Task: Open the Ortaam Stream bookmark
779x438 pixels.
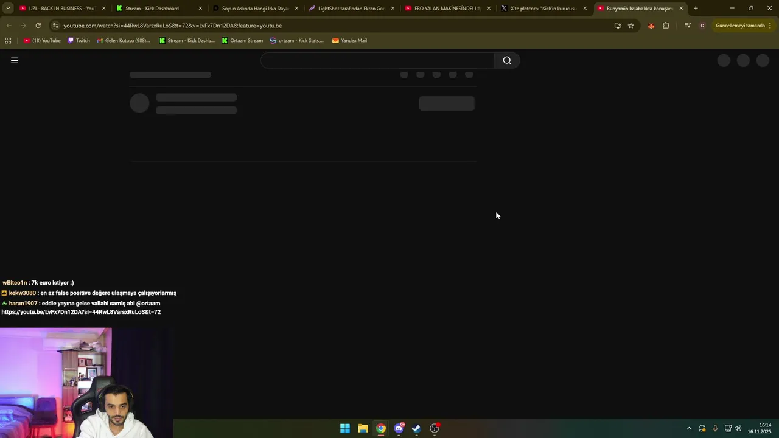Action: click(242, 41)
